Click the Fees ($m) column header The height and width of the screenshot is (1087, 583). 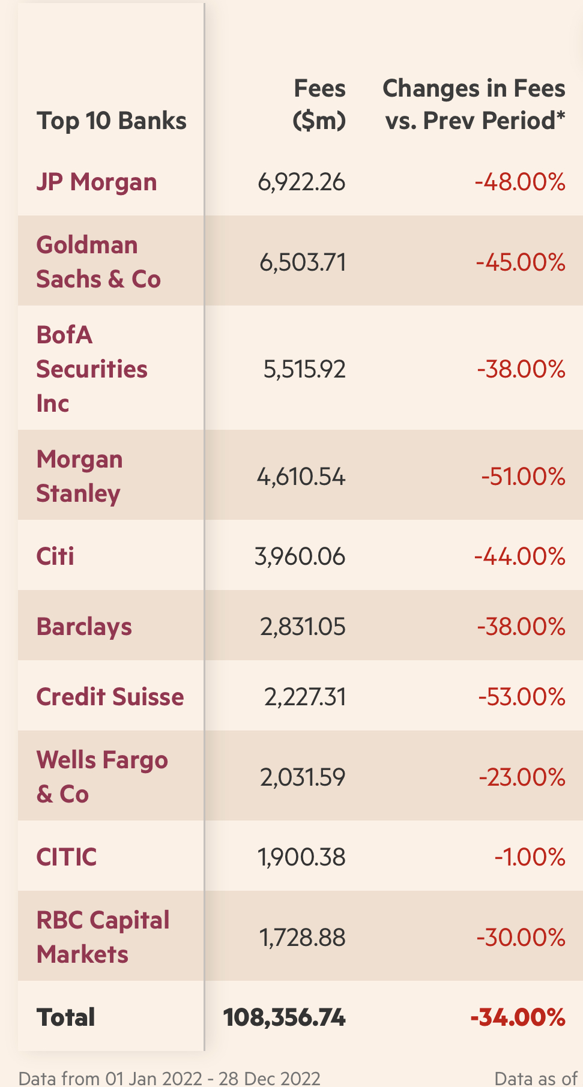click(x=319, y=104)
